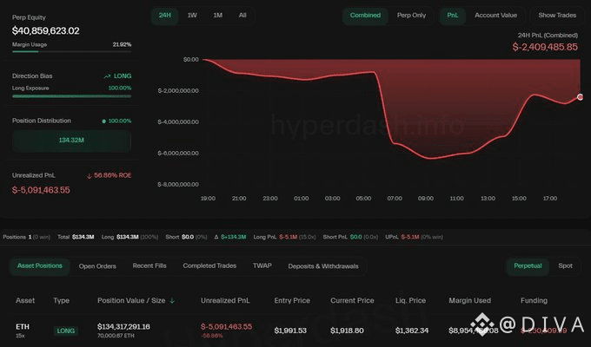Click entry price $1,991.53
The image size is (591, 347).
tap(290, 331)
